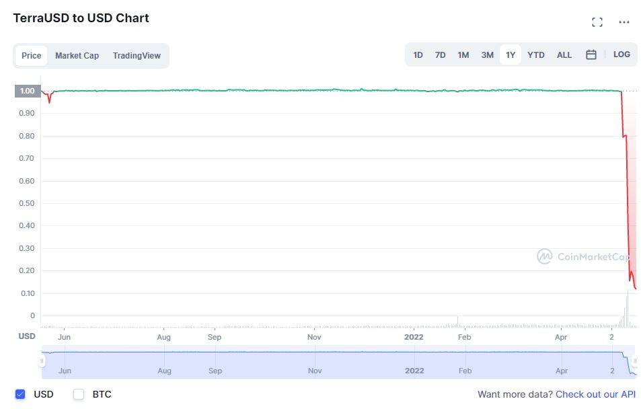Grab the right range slider handle
The height and width of the screenshot is (409, 641).
coord(635,361)
